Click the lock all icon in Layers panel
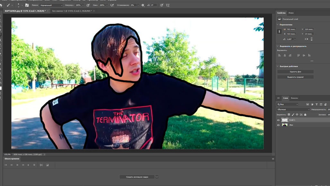This screenshot has width=330, height=186. point(305,114)
